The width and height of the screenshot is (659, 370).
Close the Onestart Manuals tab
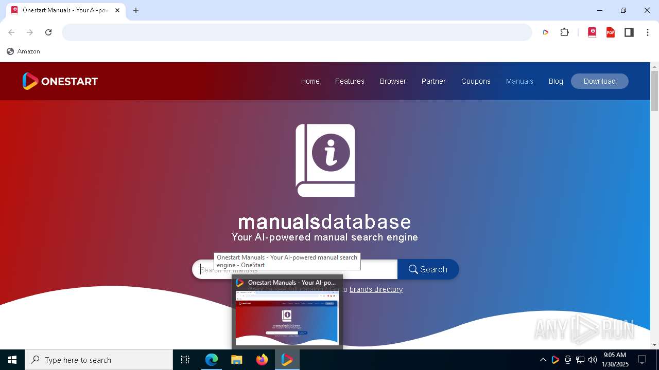[x=117, y=10]
